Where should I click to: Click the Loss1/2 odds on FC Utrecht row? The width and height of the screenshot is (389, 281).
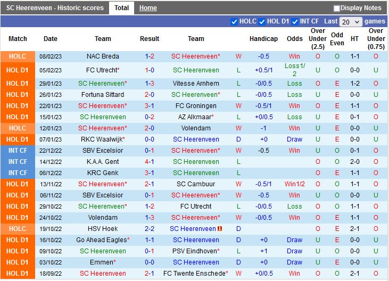click(x=294, y=70)
